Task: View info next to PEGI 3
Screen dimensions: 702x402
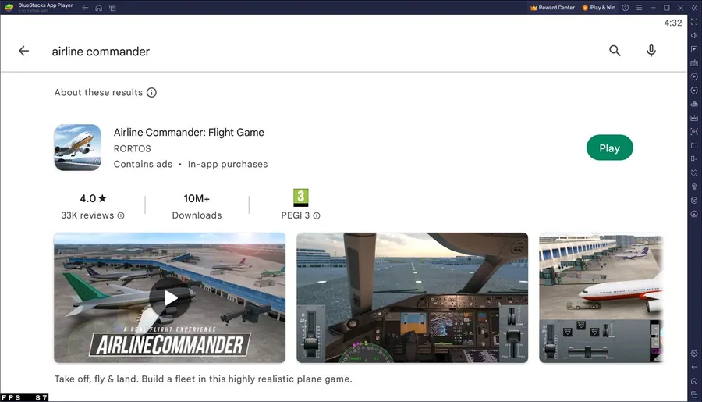Action: tap(317, 215)
